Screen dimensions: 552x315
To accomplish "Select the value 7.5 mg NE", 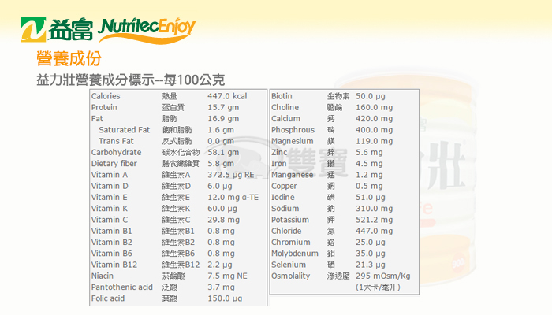I will 227,276.
